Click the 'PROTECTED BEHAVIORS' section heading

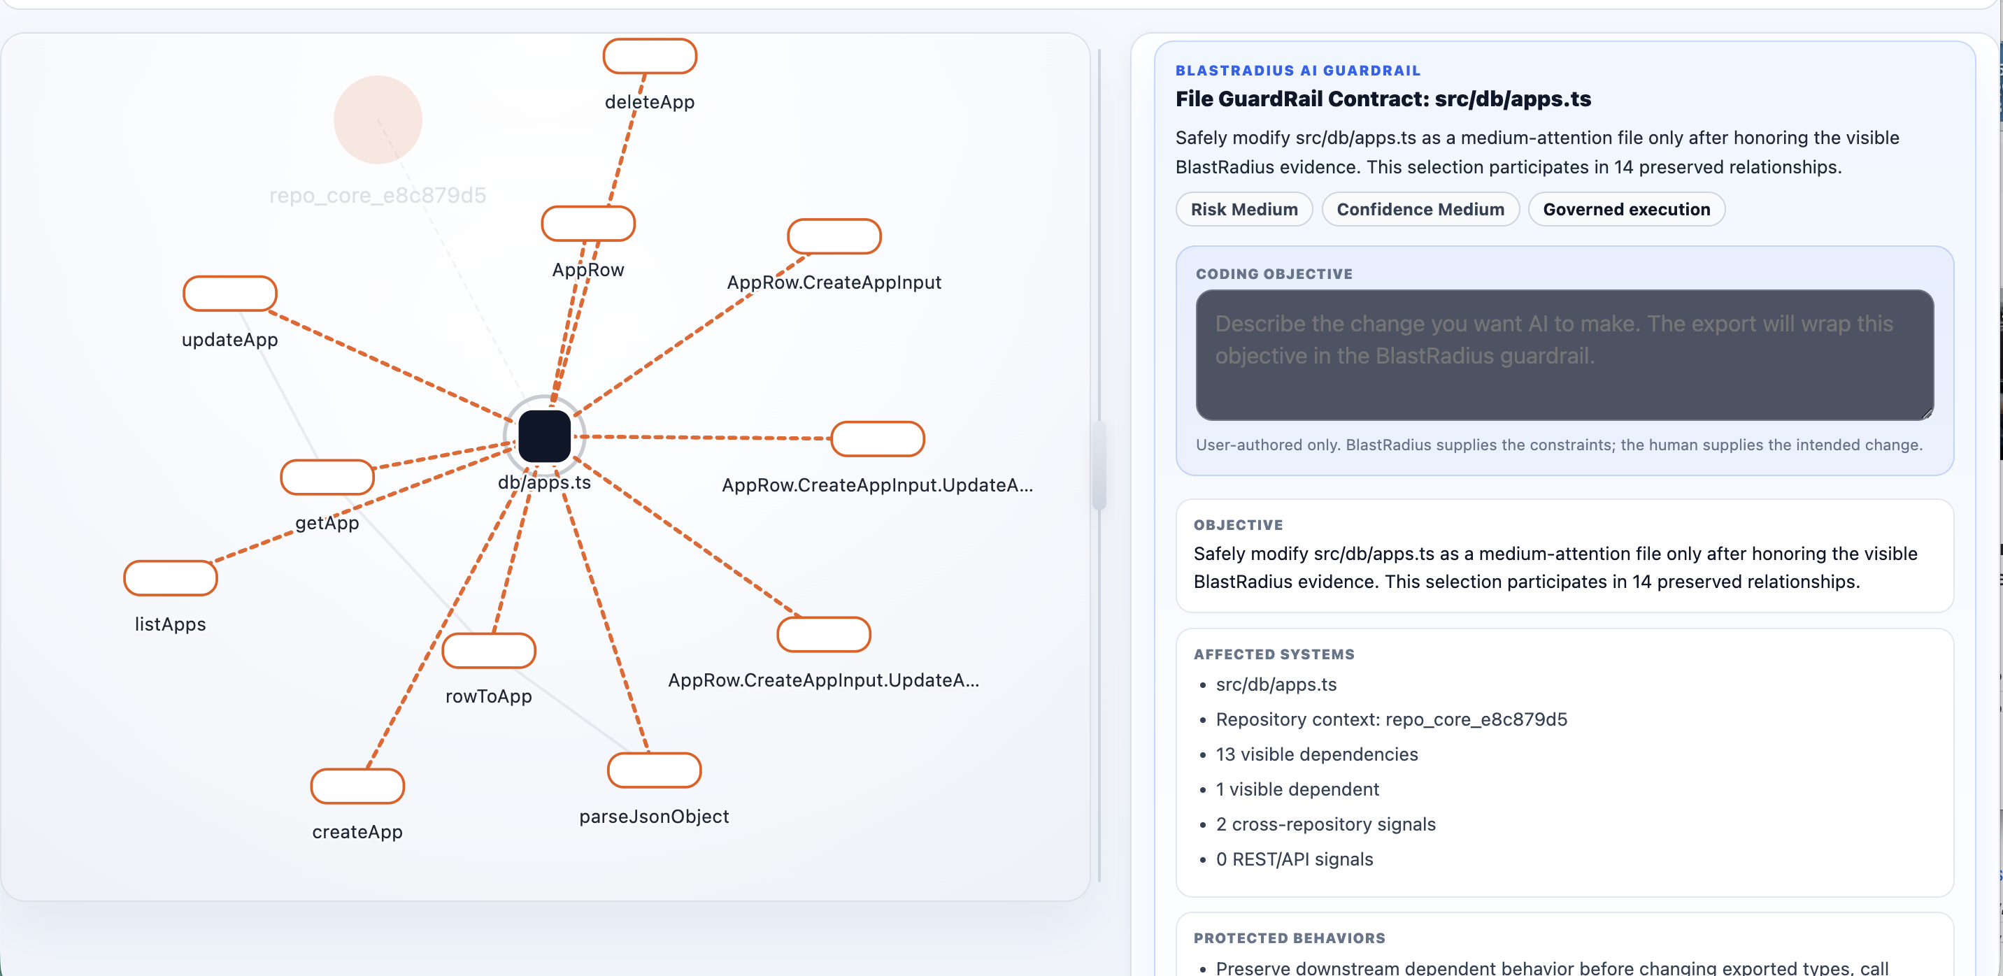(x=1289, y=938)
